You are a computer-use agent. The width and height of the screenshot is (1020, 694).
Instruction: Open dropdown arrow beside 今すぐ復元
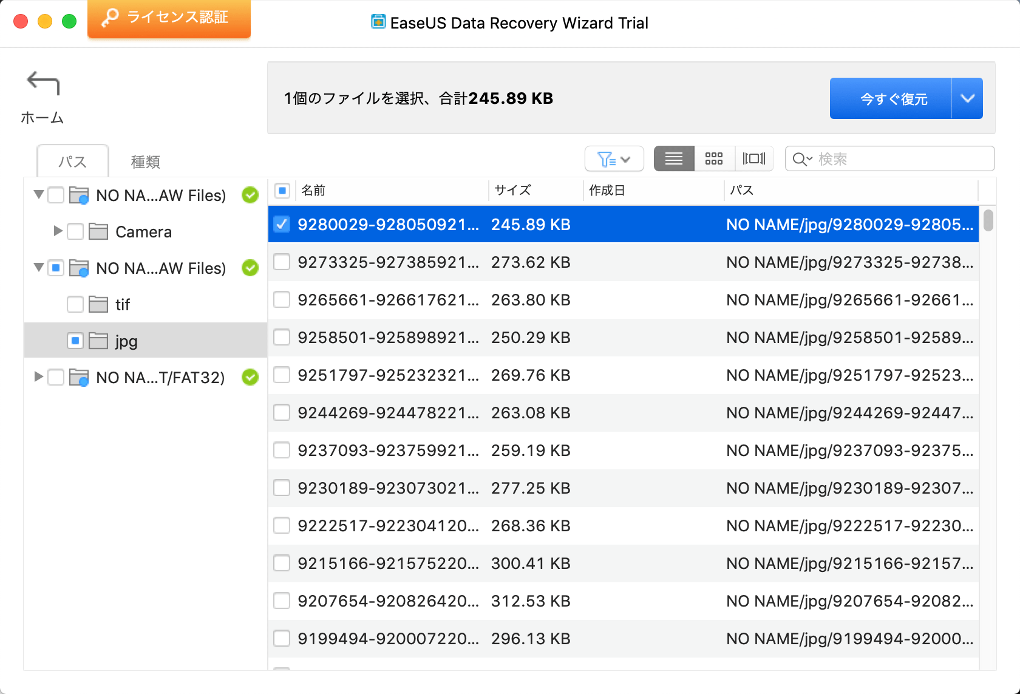point(967,98)
